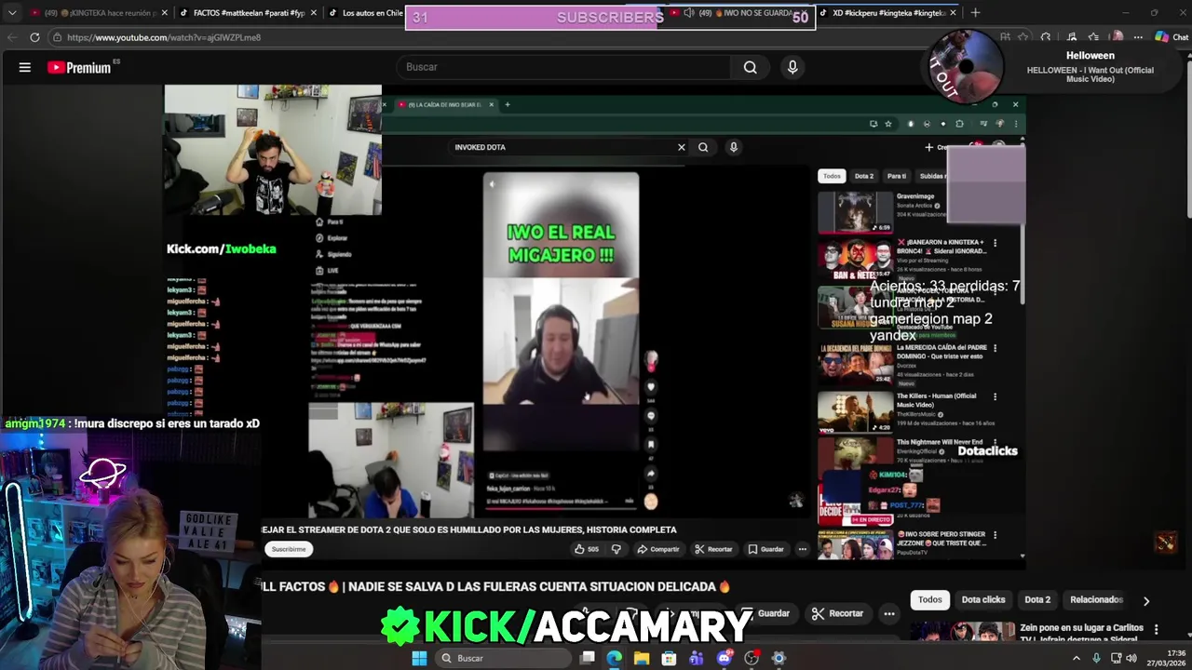Open the BANEARON a KINGTEKA video thumbnail

pos(855,259)
